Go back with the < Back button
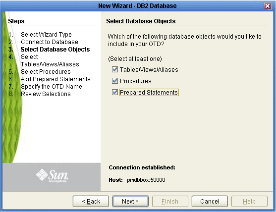Screen dimensions: 276x212 click(x=91, y=201)
